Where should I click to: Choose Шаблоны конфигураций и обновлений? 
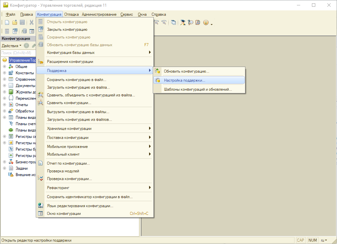click(198, 89)
